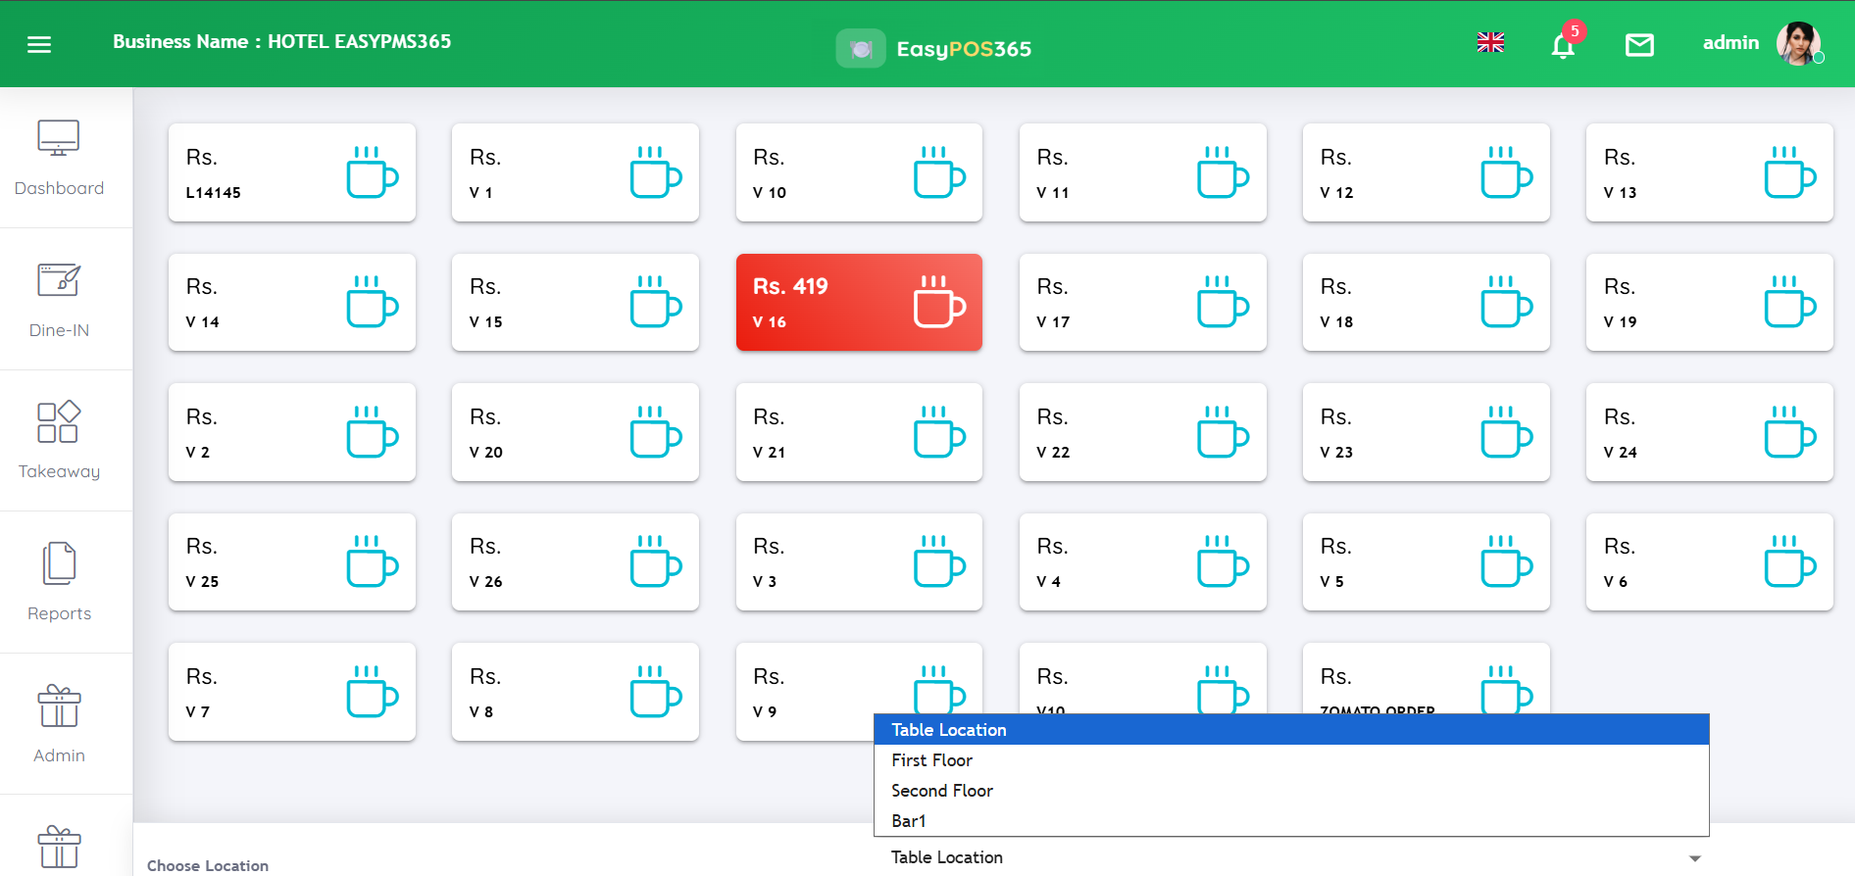Click the cup icon on table V 10
The image size is (1855, 876).
(939, 172)
